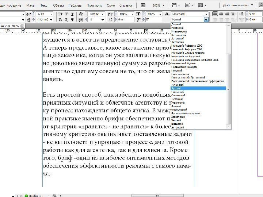Open the Таблица menu
Screen dimensions: 263x197
[x=76, y=6]
